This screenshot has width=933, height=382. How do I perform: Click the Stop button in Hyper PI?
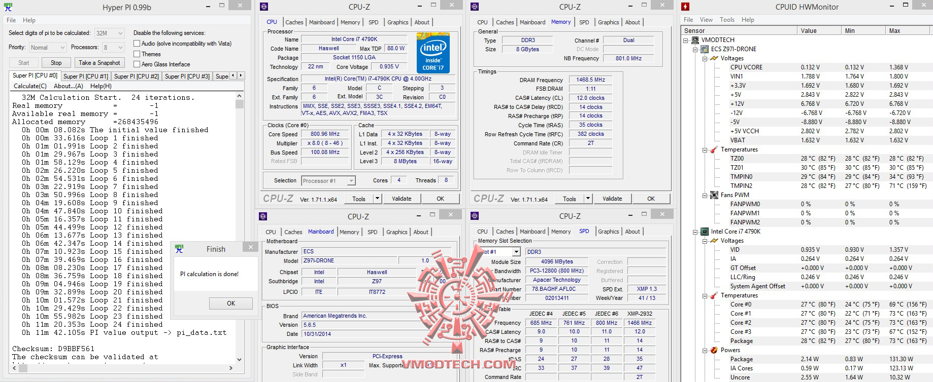[x=56, y=63]
